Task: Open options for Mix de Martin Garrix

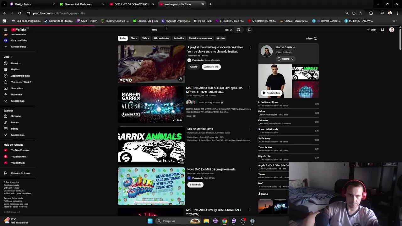Action: coord(251,129)
